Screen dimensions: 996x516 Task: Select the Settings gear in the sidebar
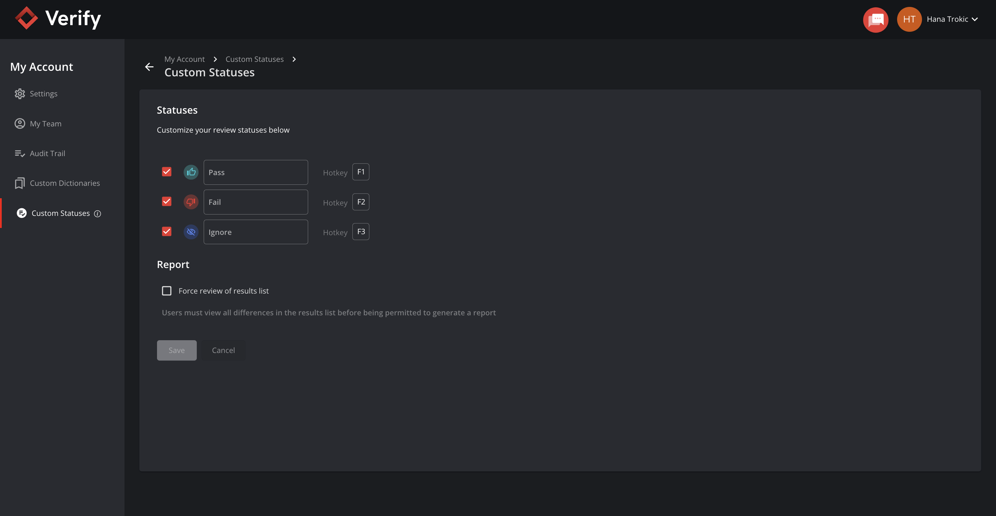43,94
